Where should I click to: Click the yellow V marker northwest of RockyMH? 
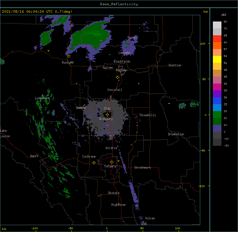pos(48,51)
